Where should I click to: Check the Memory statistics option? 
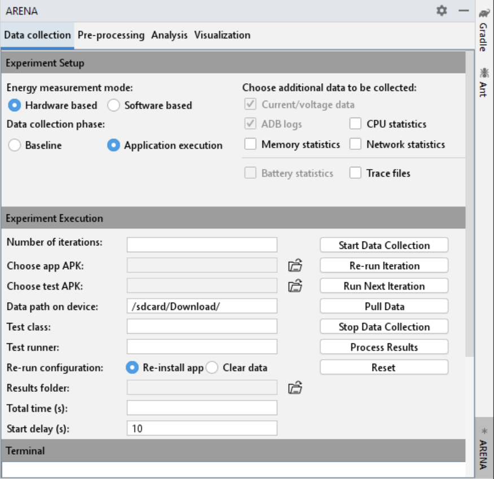click(x=251, y=145)
